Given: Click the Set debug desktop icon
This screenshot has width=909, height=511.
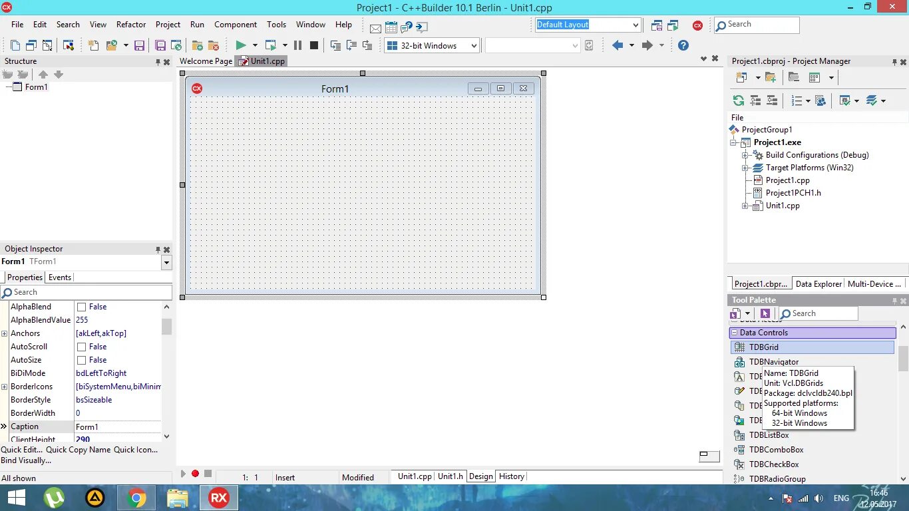Looking at the screenshot, I should click(x=673, y=25).
